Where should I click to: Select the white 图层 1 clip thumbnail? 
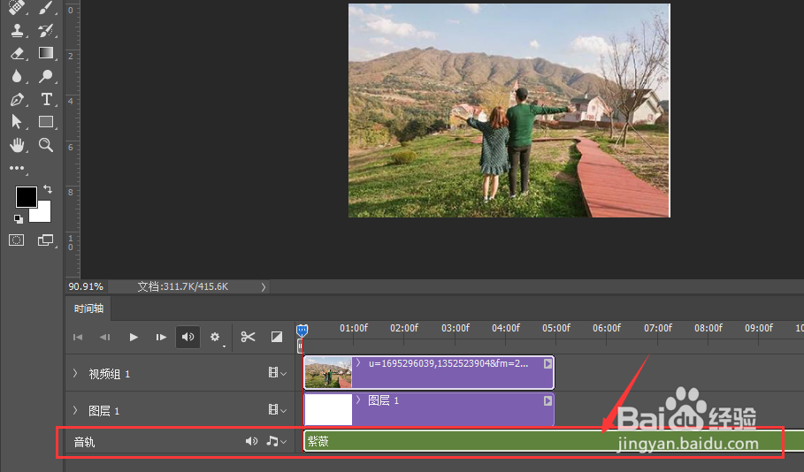[x=328, y=409]
